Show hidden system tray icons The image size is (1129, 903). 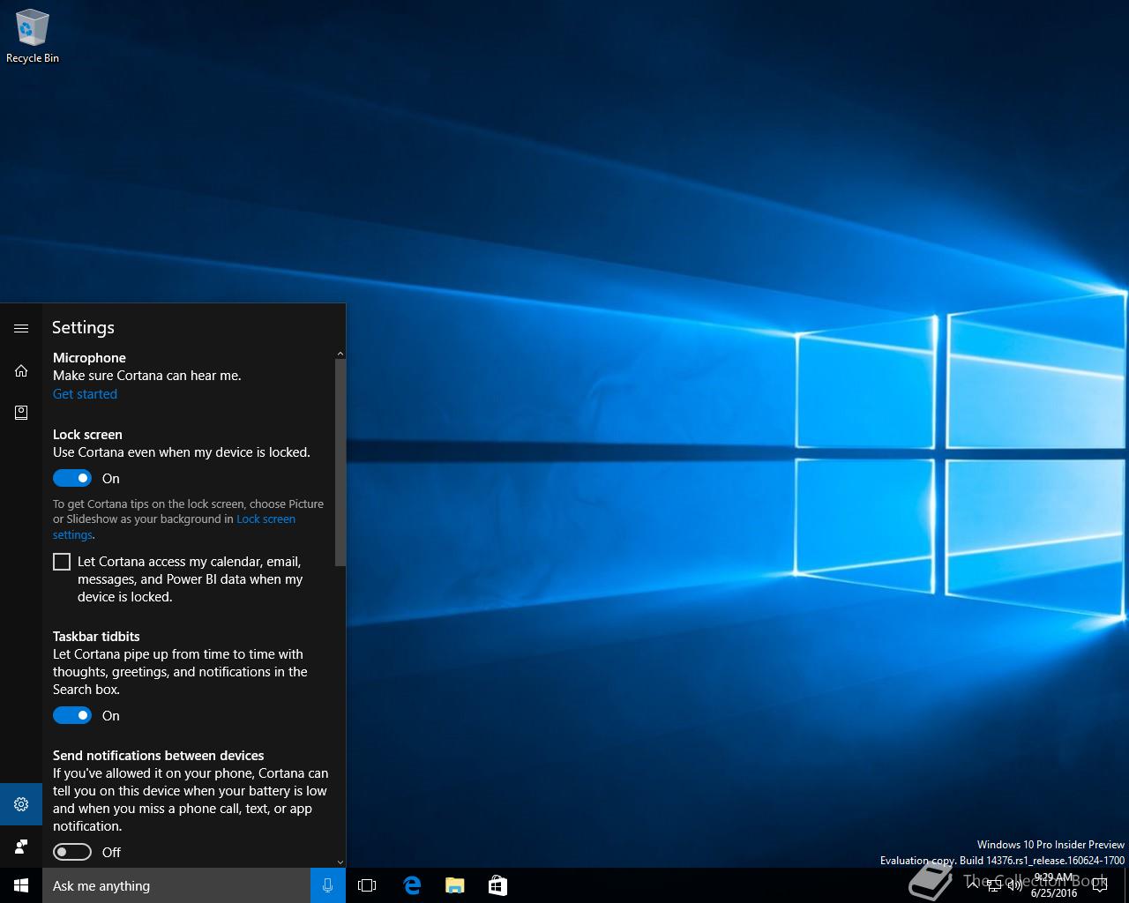tap(973, 885)
